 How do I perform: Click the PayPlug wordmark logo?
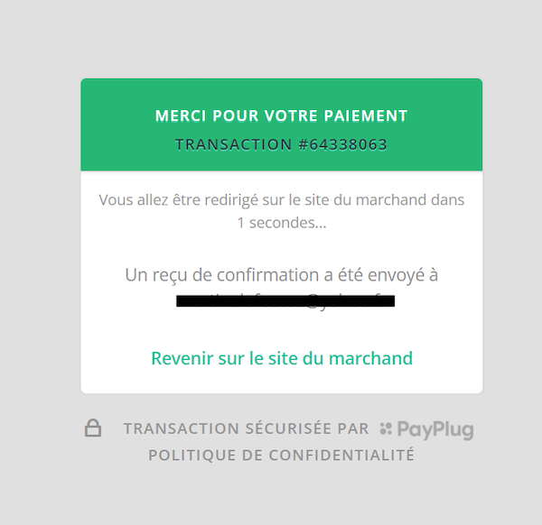click(x=435, y=430)
